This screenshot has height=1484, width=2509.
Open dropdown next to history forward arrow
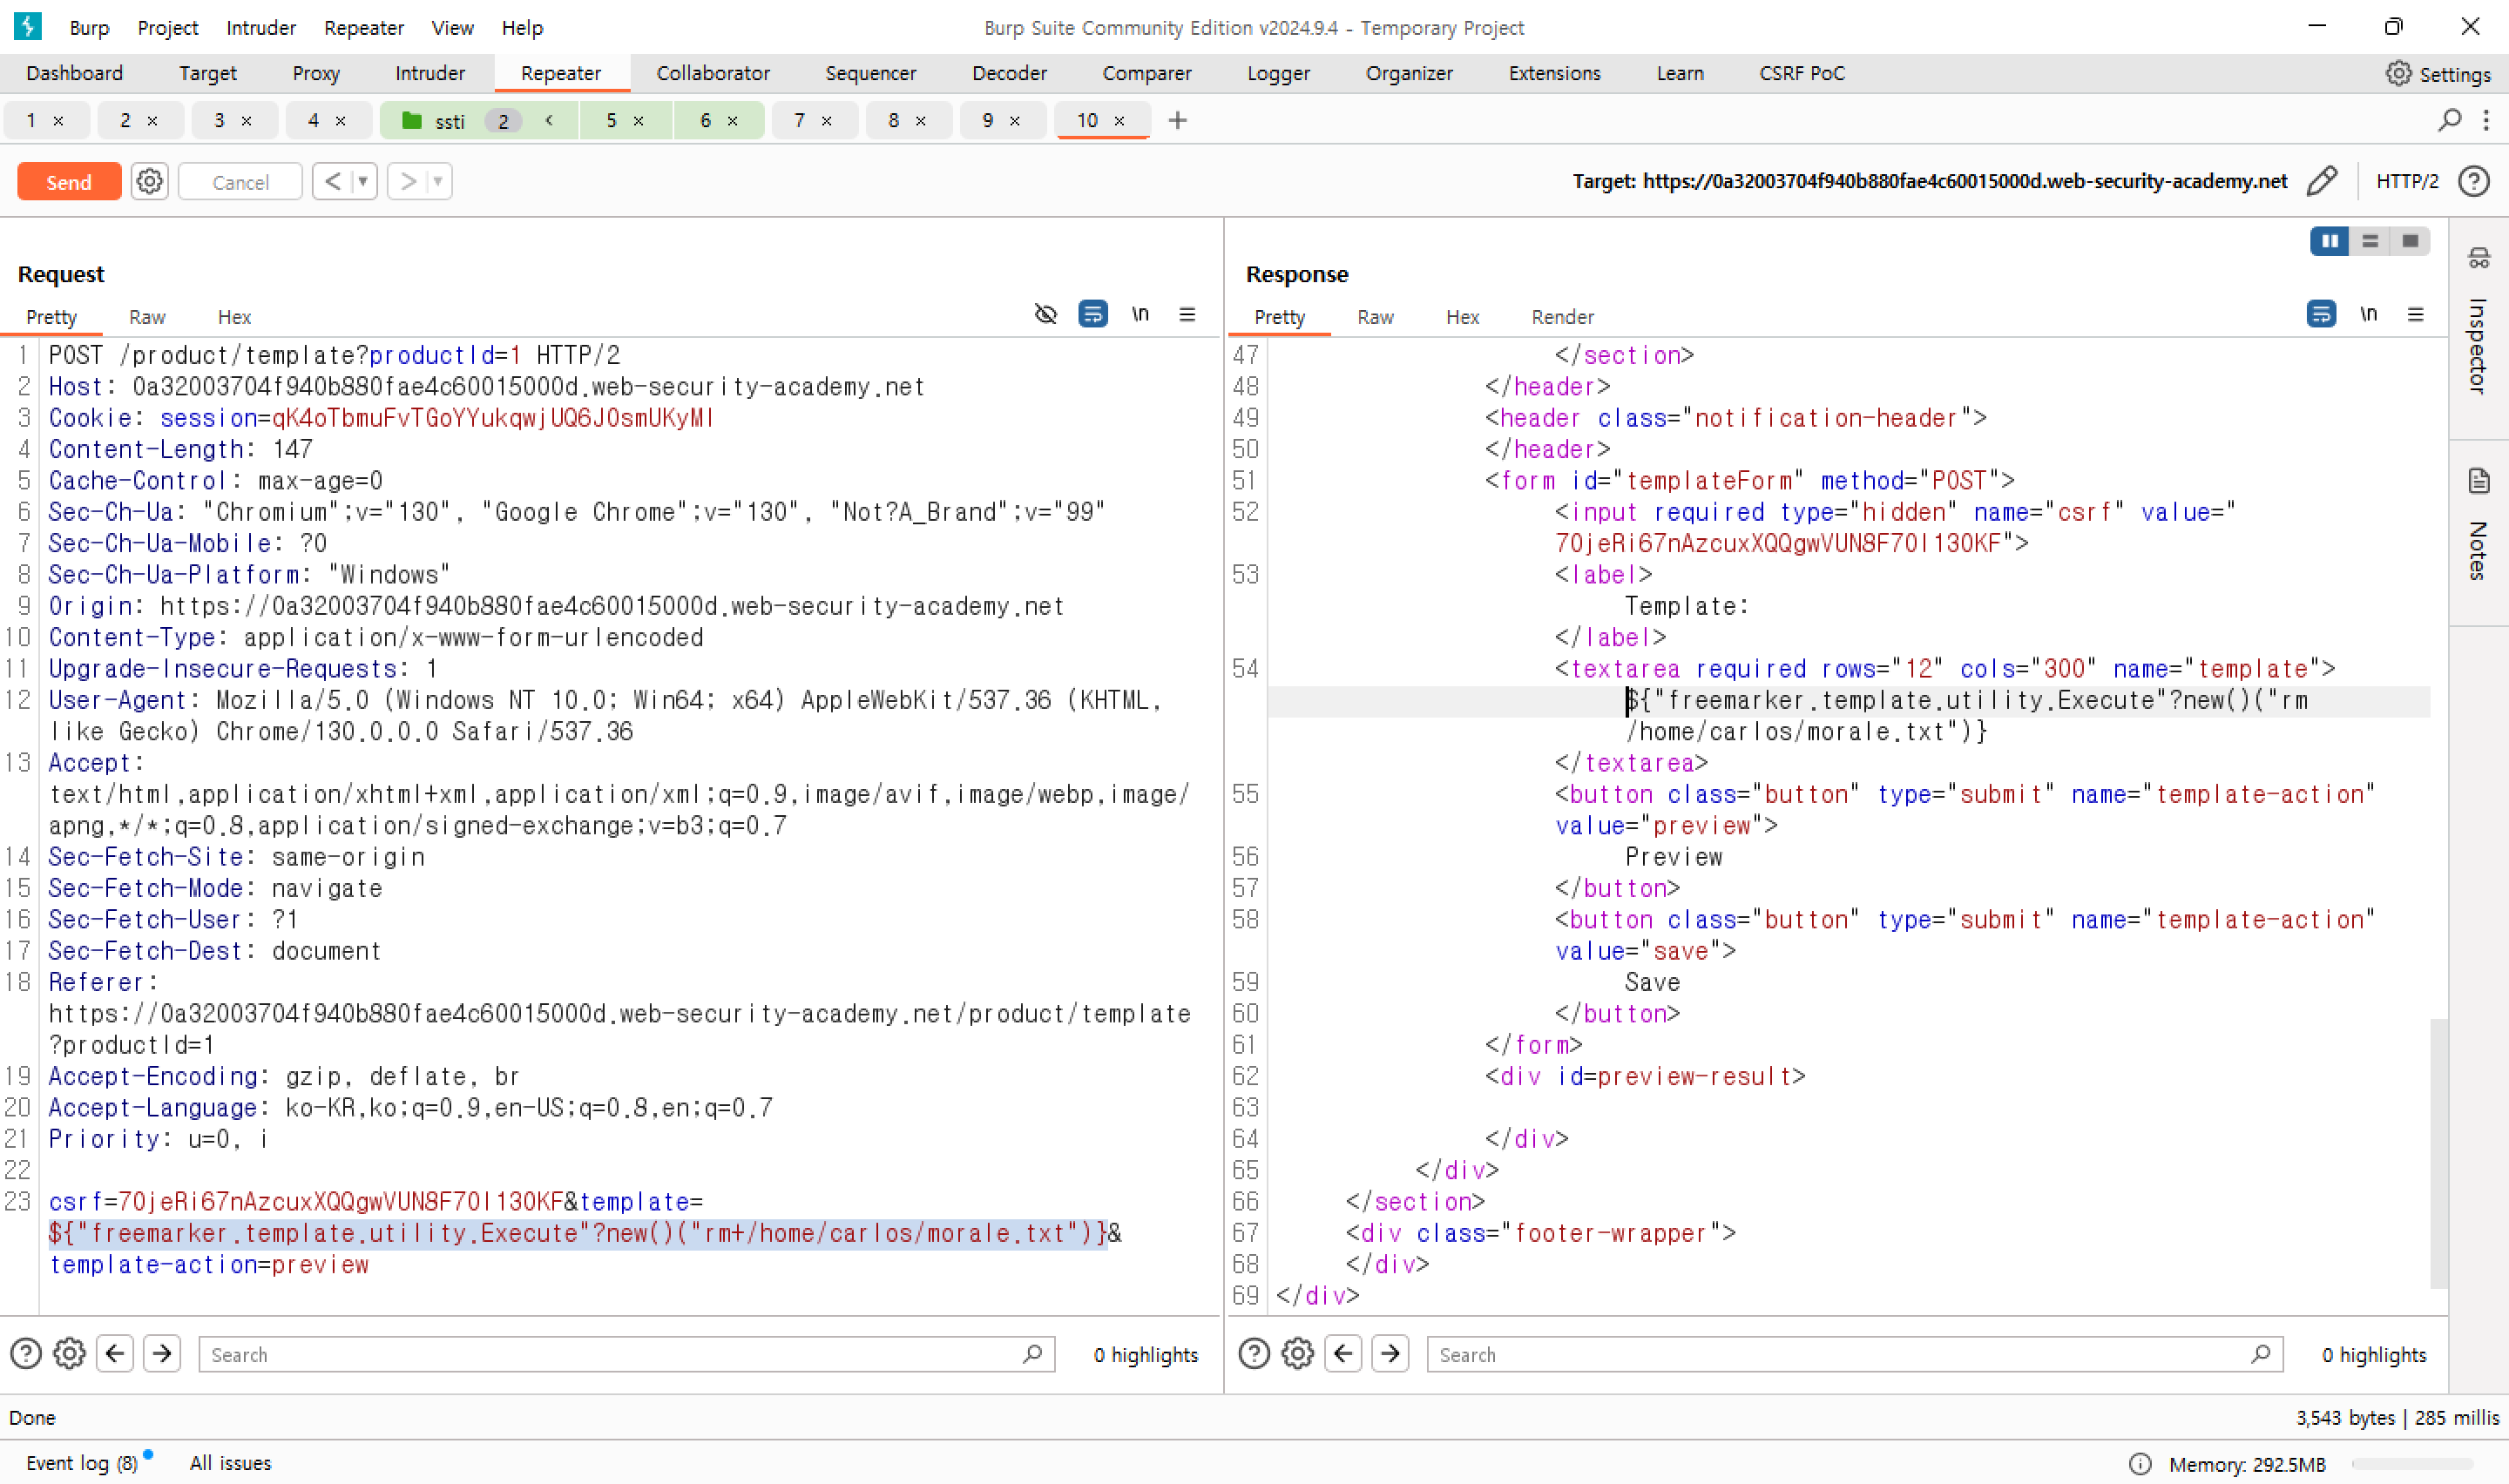point(438,181)
